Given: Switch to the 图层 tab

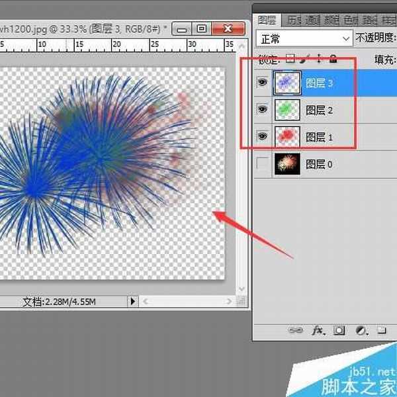Looking at the screenshot, I should pos(267,20).
